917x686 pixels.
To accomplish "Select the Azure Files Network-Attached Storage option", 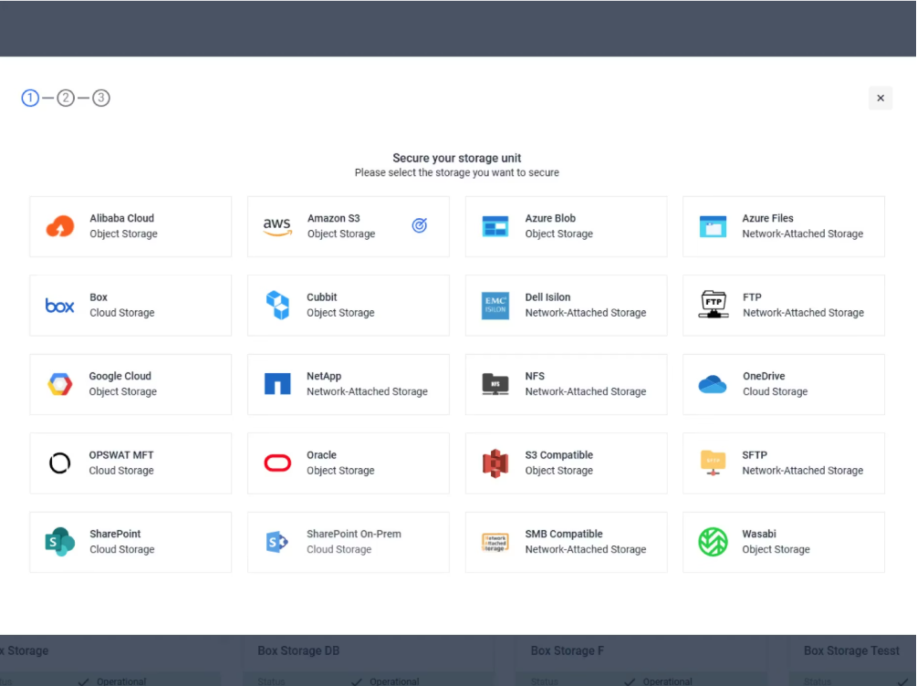I will pyautogui.click(x=783, y=225).
